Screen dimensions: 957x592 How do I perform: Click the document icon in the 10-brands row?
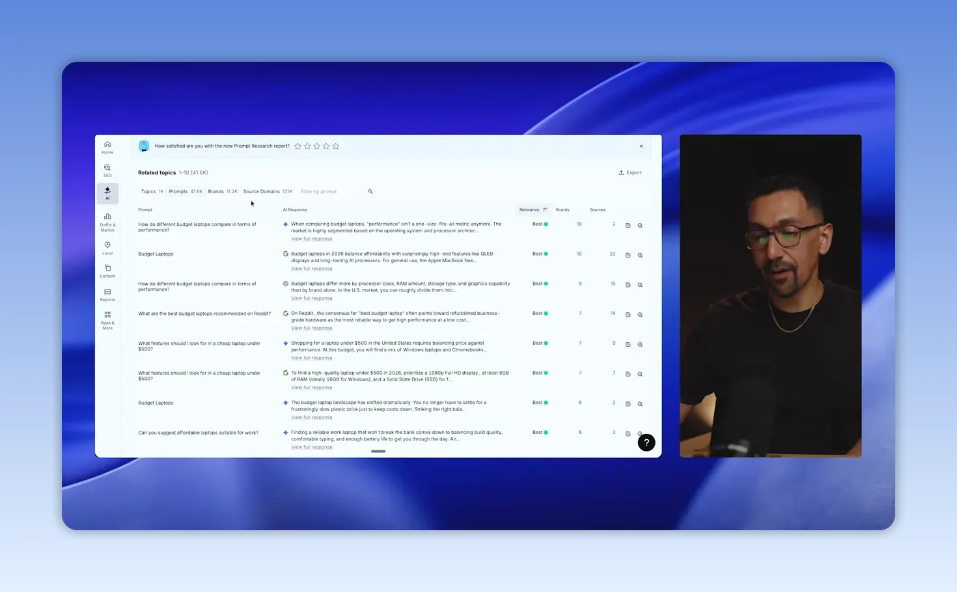(x=628, y=255)
